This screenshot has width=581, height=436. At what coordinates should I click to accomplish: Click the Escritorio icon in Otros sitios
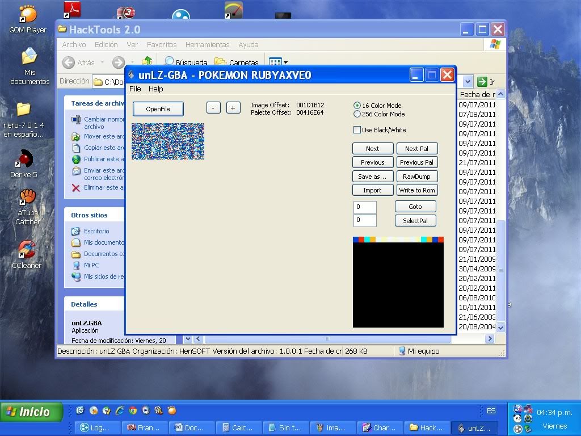(76, 232)
